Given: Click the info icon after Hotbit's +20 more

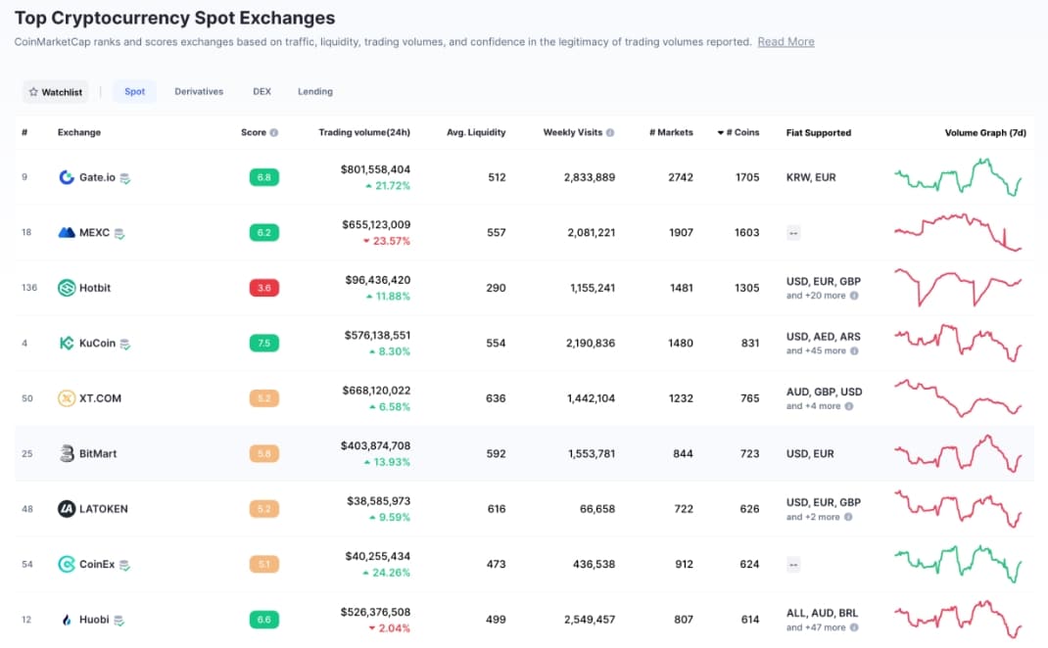Looking at the screenshot, I should [854, 296].
